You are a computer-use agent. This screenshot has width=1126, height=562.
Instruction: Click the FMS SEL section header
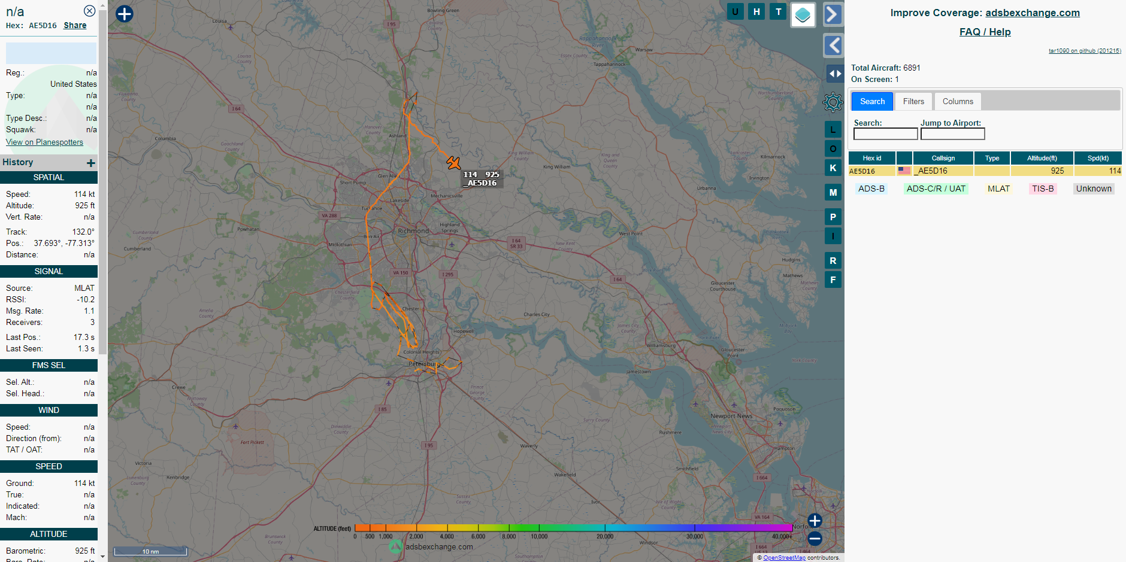point(49,365)
